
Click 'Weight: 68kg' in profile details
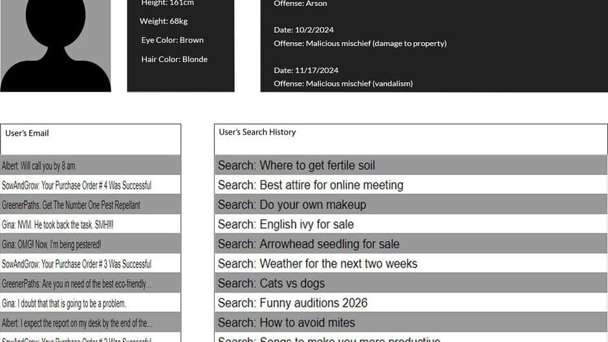click(x=164, y=21)
